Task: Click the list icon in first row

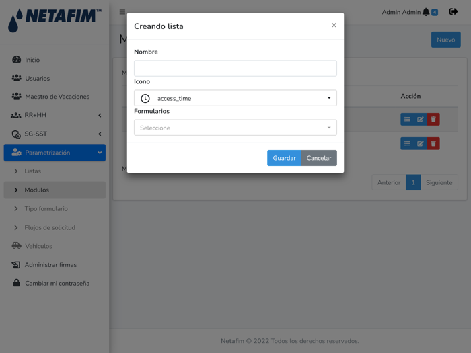Action: 407,119
